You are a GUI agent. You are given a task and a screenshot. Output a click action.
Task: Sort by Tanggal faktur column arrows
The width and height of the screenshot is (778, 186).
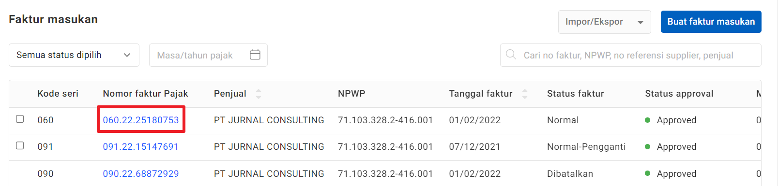point(525,94)
